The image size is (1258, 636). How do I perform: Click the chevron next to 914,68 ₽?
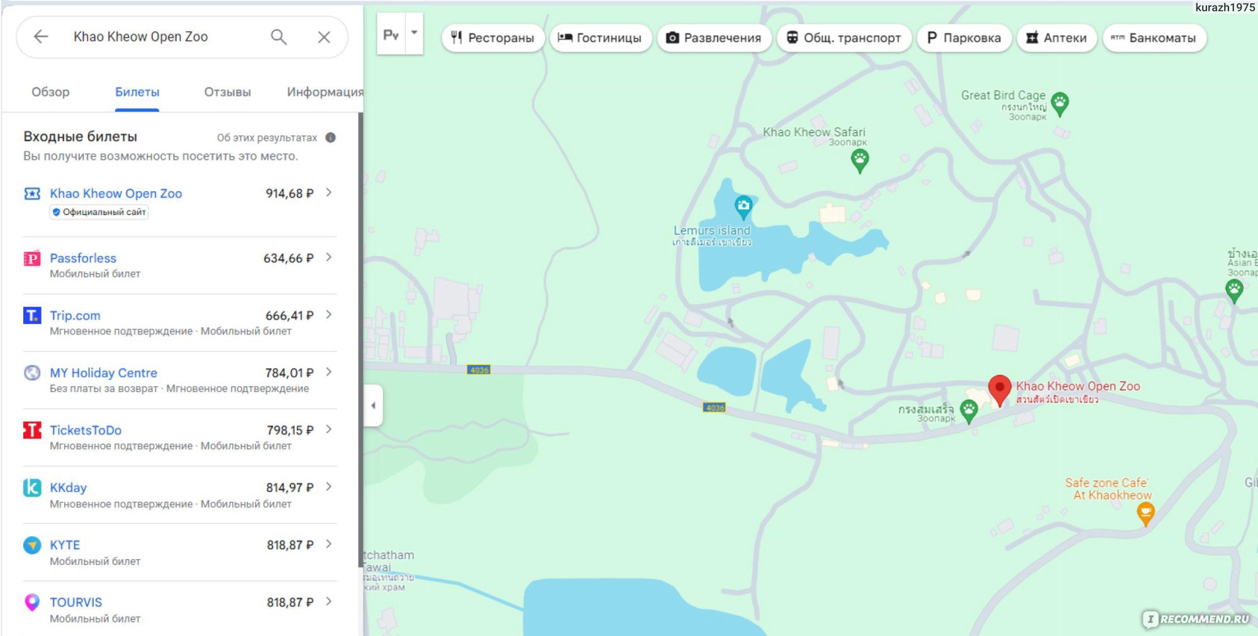click(x=329, y=192)
